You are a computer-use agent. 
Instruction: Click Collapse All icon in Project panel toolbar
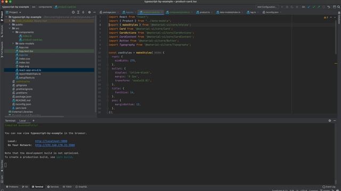pyautogui.click(x=83, y=12)
